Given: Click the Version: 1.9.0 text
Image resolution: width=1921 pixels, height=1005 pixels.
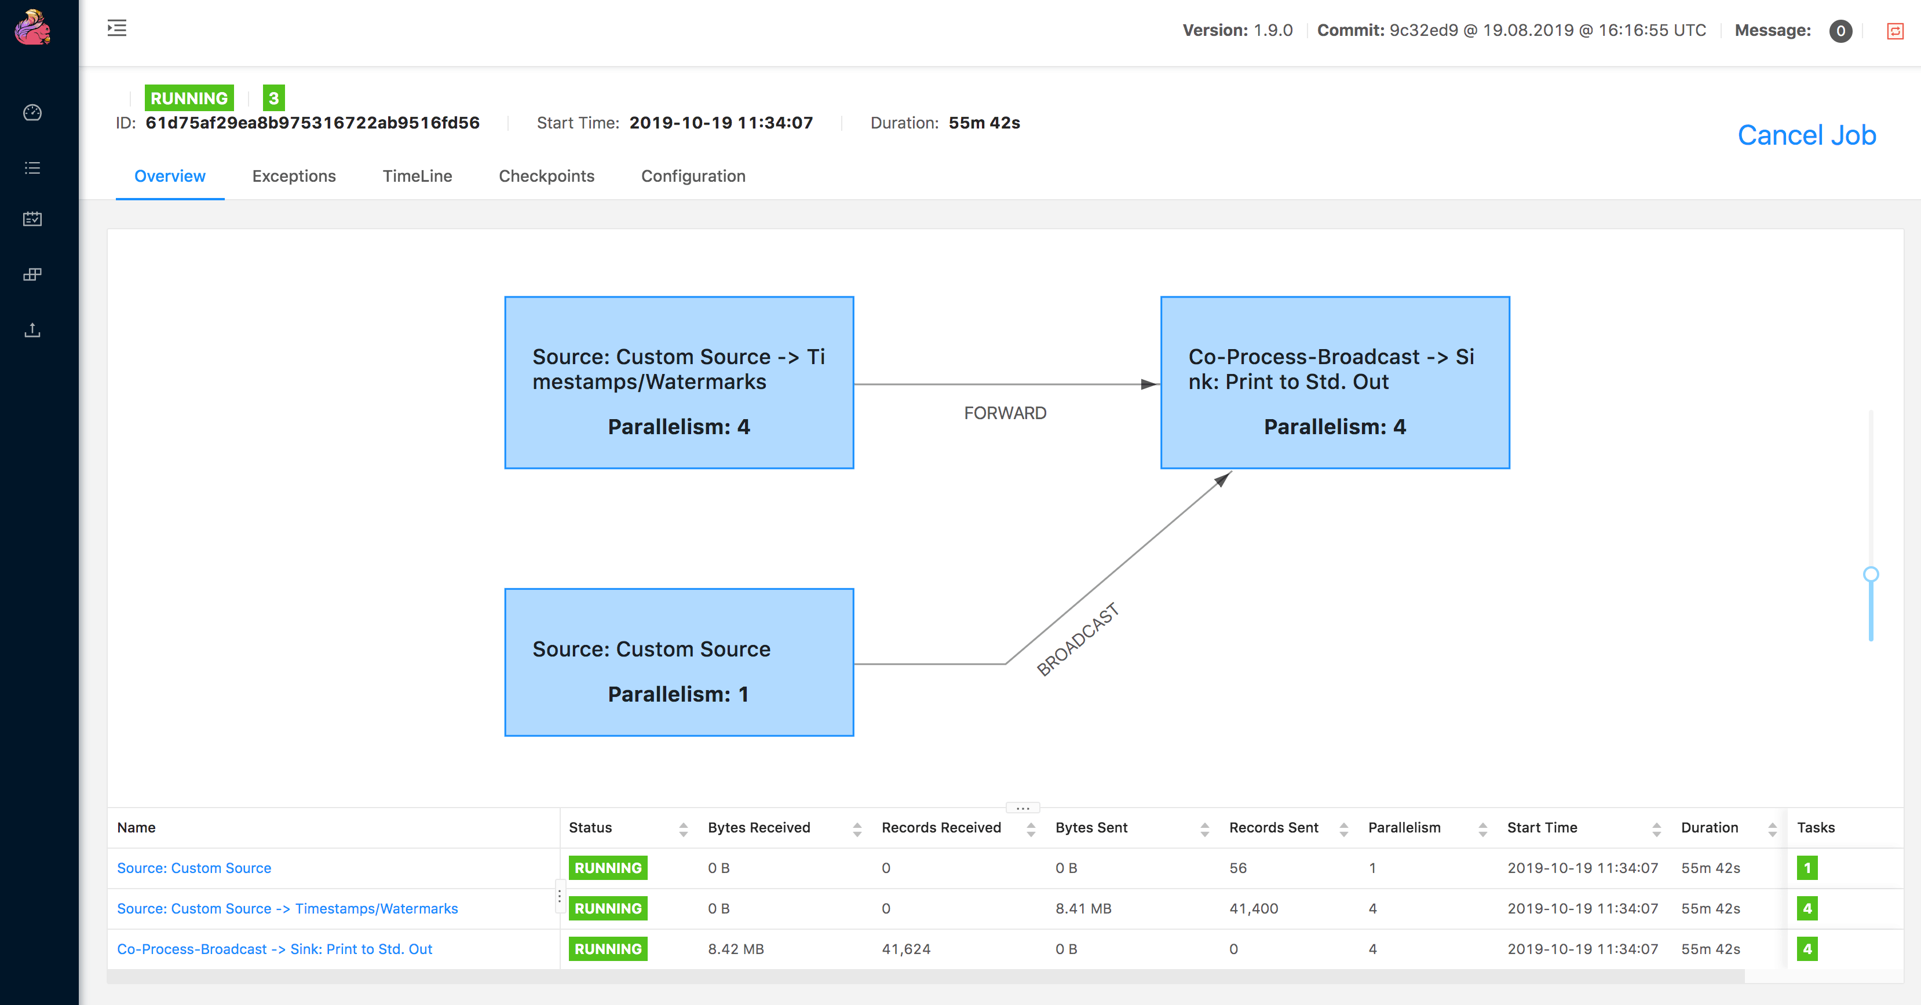Looking at the screenshot, I should click(x=1237, y=31).
